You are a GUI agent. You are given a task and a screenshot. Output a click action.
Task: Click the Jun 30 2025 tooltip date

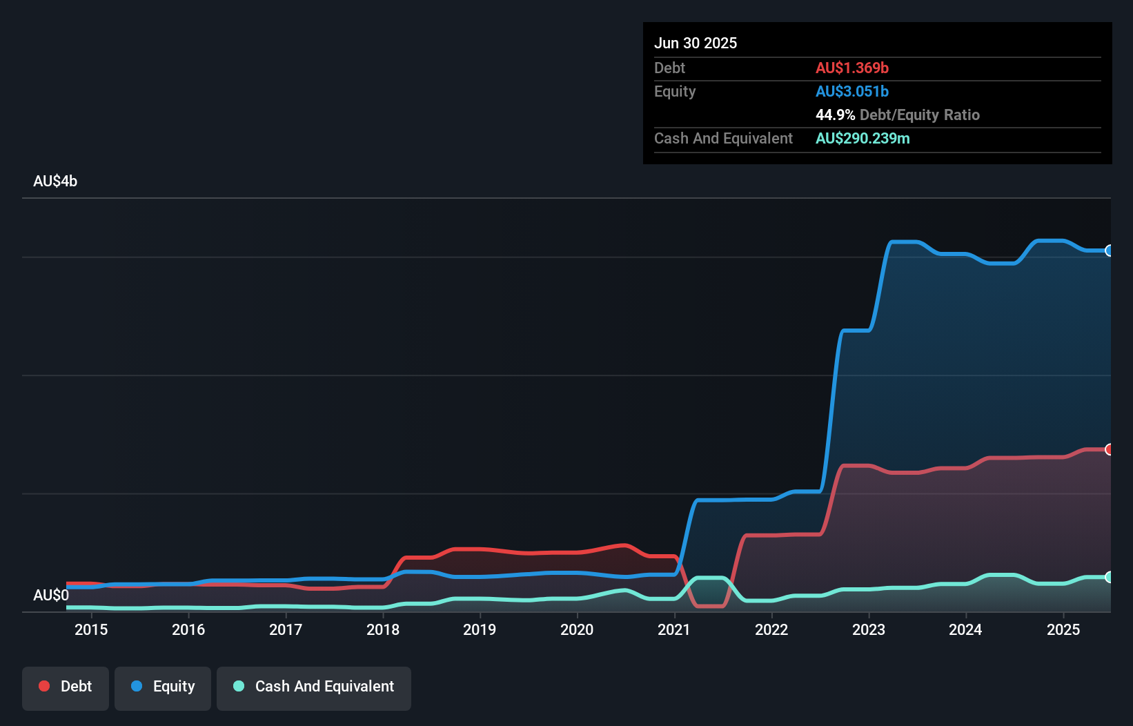tap(696, 43)
